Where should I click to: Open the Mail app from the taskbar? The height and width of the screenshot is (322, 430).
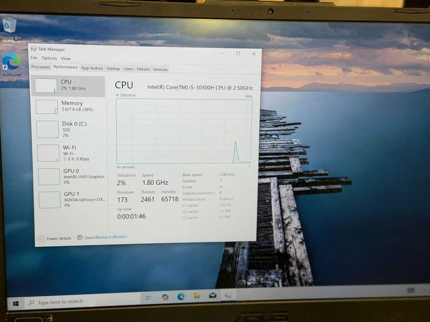212,295
